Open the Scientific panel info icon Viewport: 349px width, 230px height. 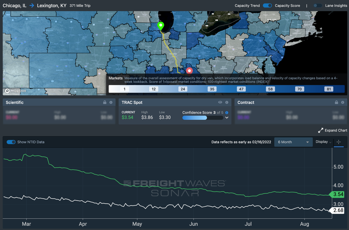click(111, 102)
